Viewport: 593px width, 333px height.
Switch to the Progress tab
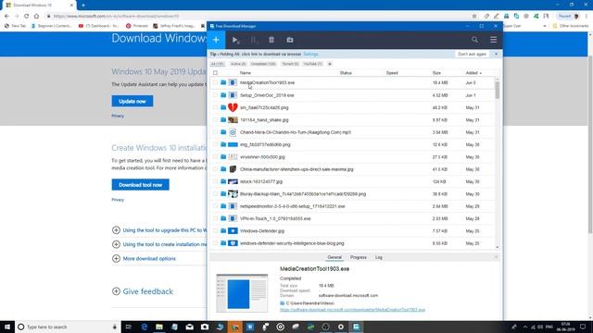pyautogui.click(x=359, y=257)
